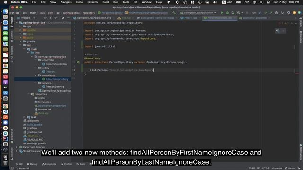303x170 pixels.
Task: Select opened file target icon in Project panel
Action: 45,18
